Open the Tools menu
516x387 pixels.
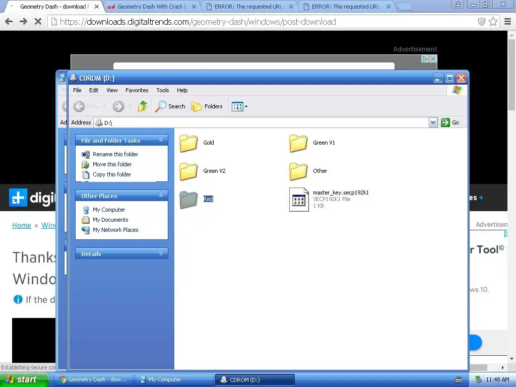(163, 90)
